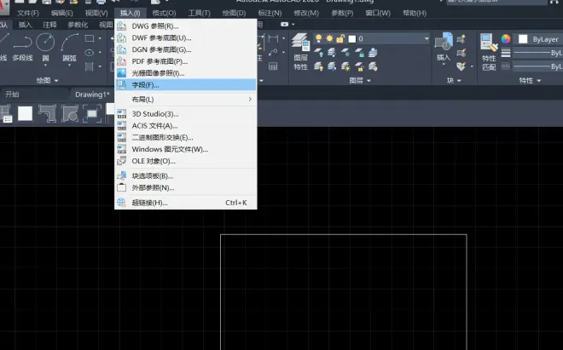Open the Rectangle tool dropdown arrow
This screenshot has height=350, width=563.
(x=100, y=38)
